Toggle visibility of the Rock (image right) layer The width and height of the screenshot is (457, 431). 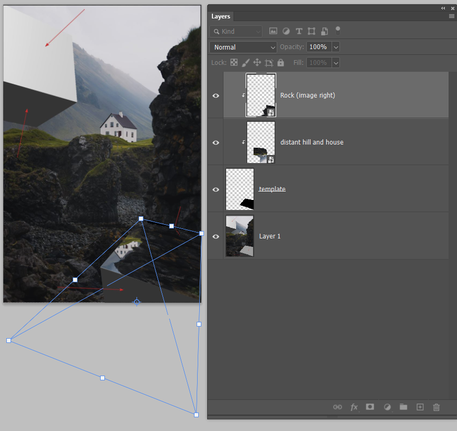tap(216, 95)
